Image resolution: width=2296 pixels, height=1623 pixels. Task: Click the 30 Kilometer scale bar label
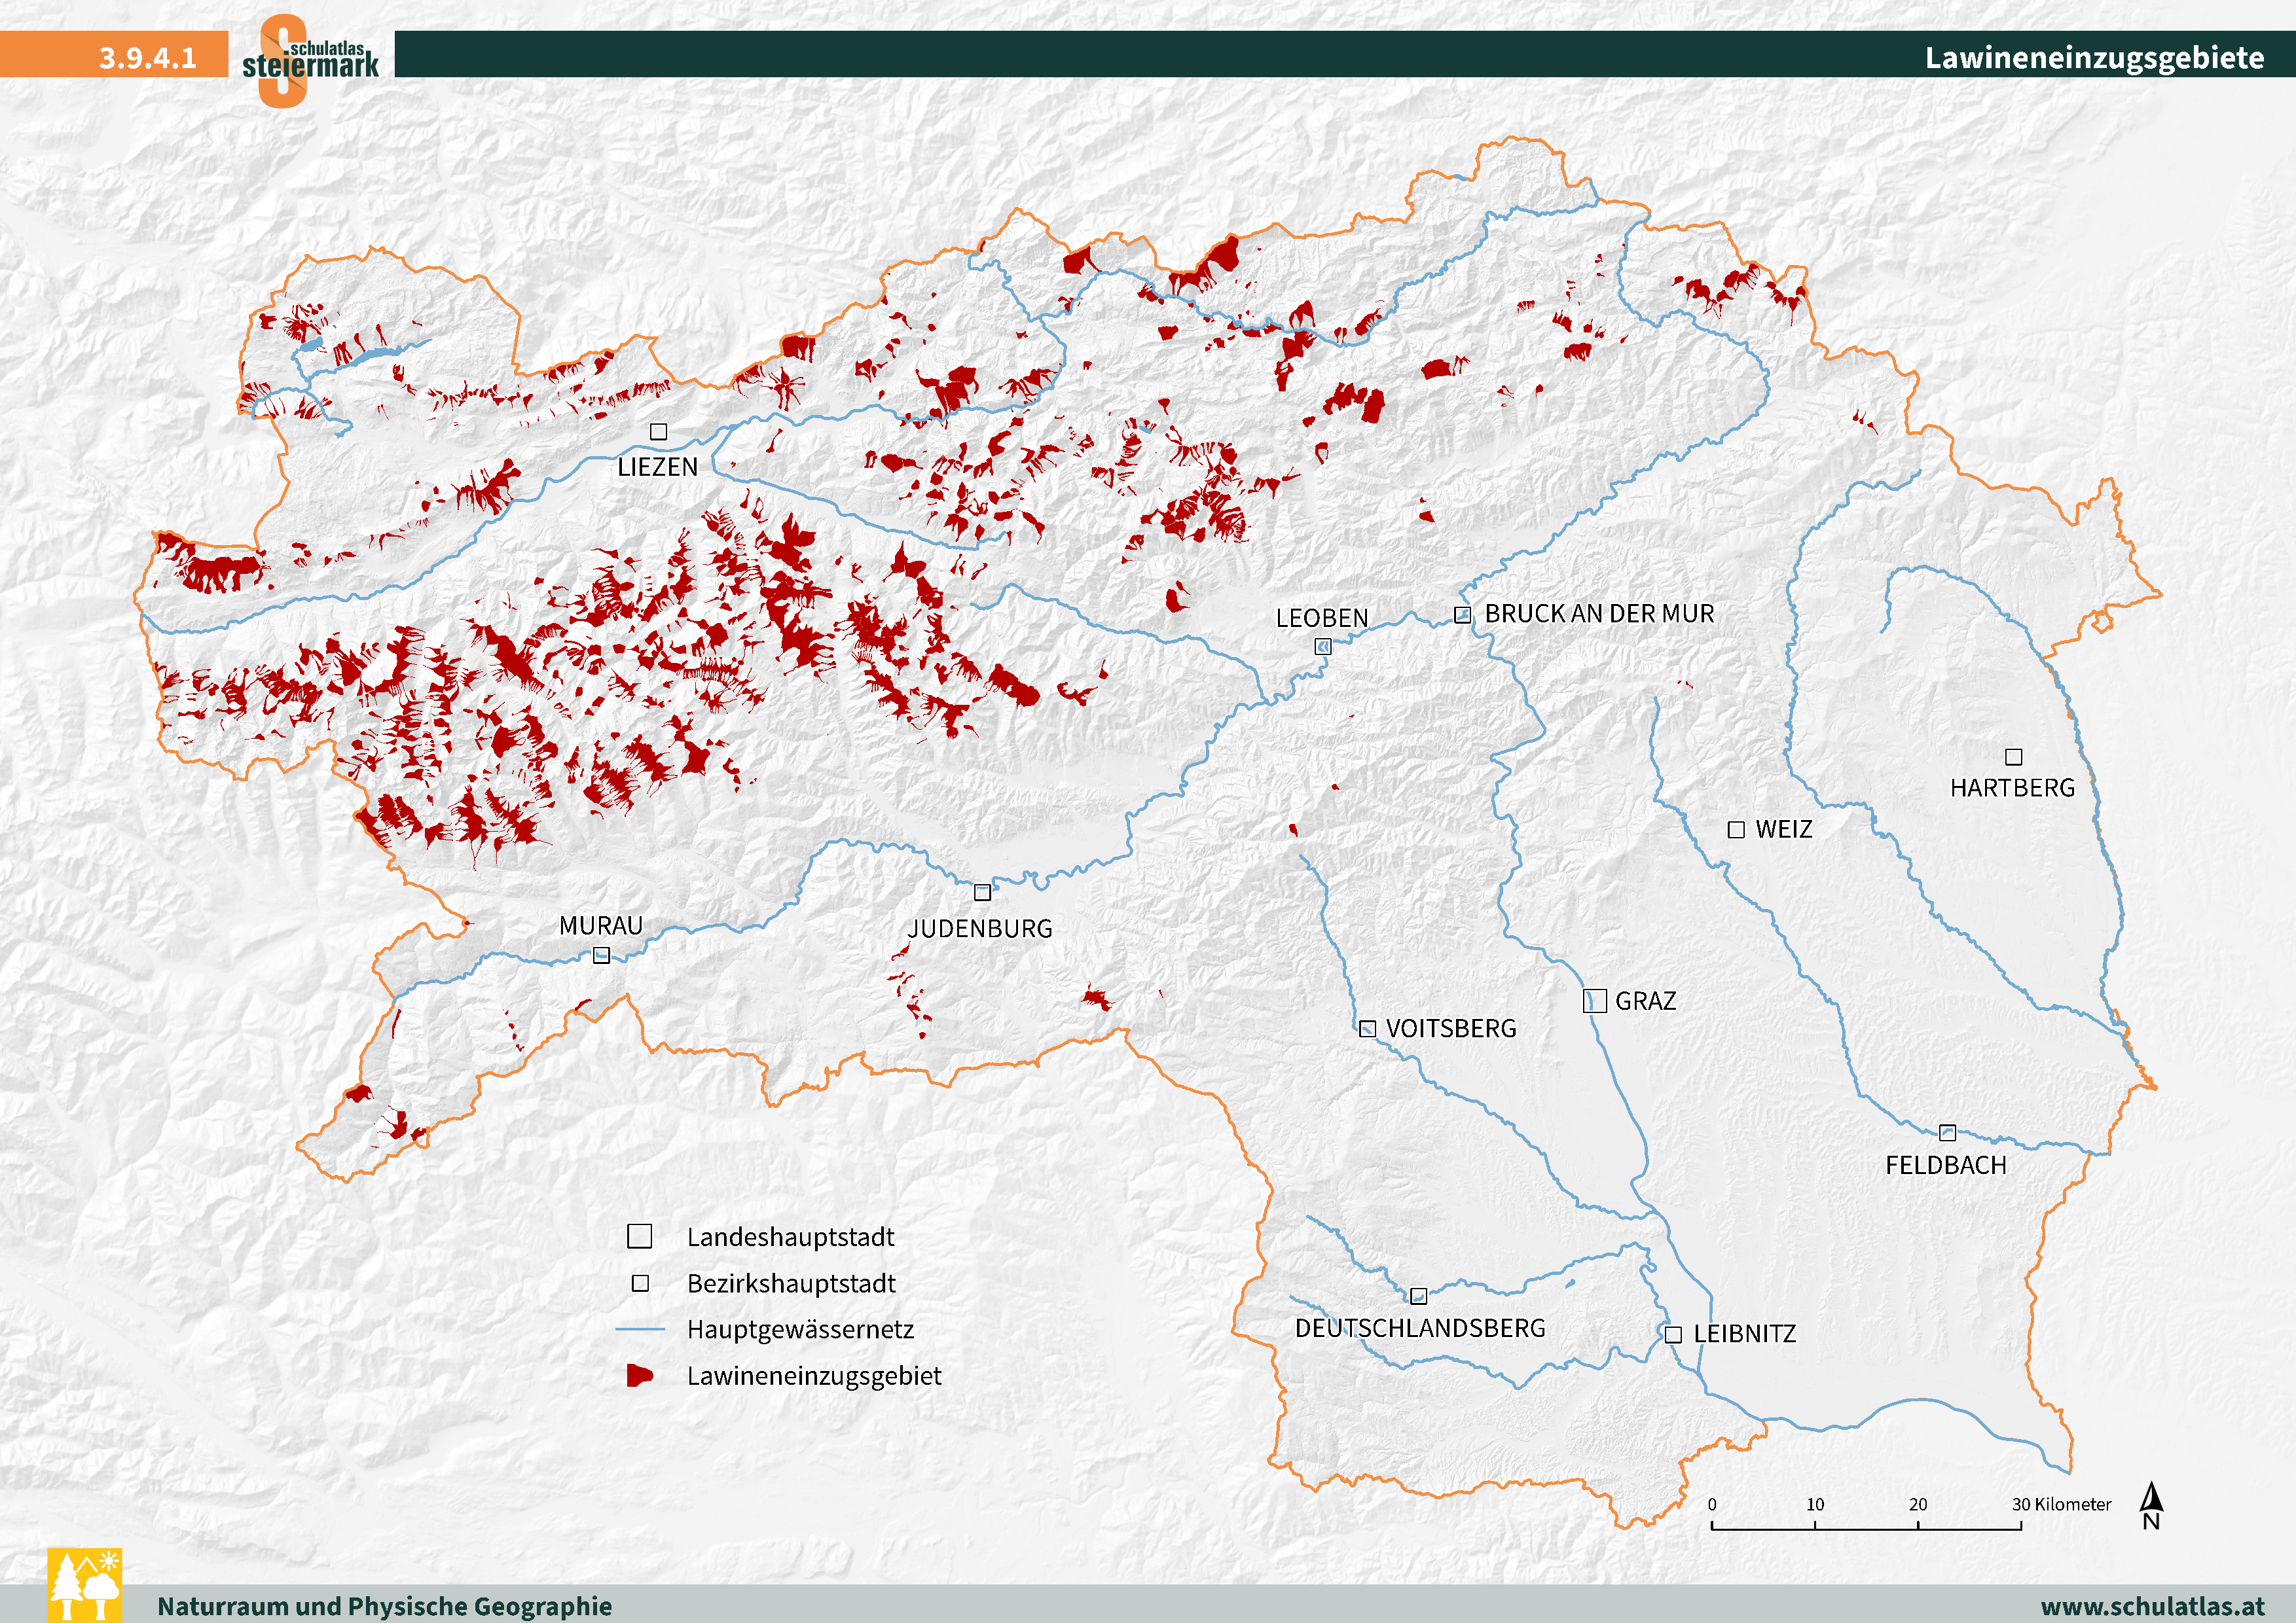(2061, 1504)
